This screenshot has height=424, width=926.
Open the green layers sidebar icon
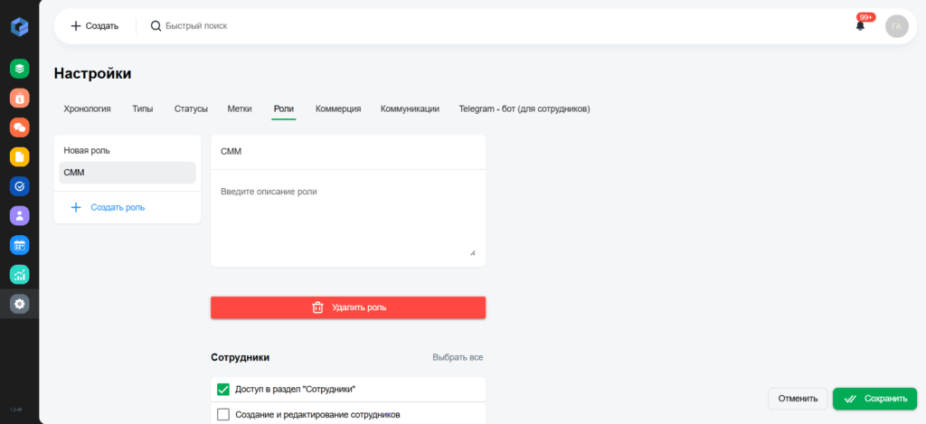[x=20, y=69]
